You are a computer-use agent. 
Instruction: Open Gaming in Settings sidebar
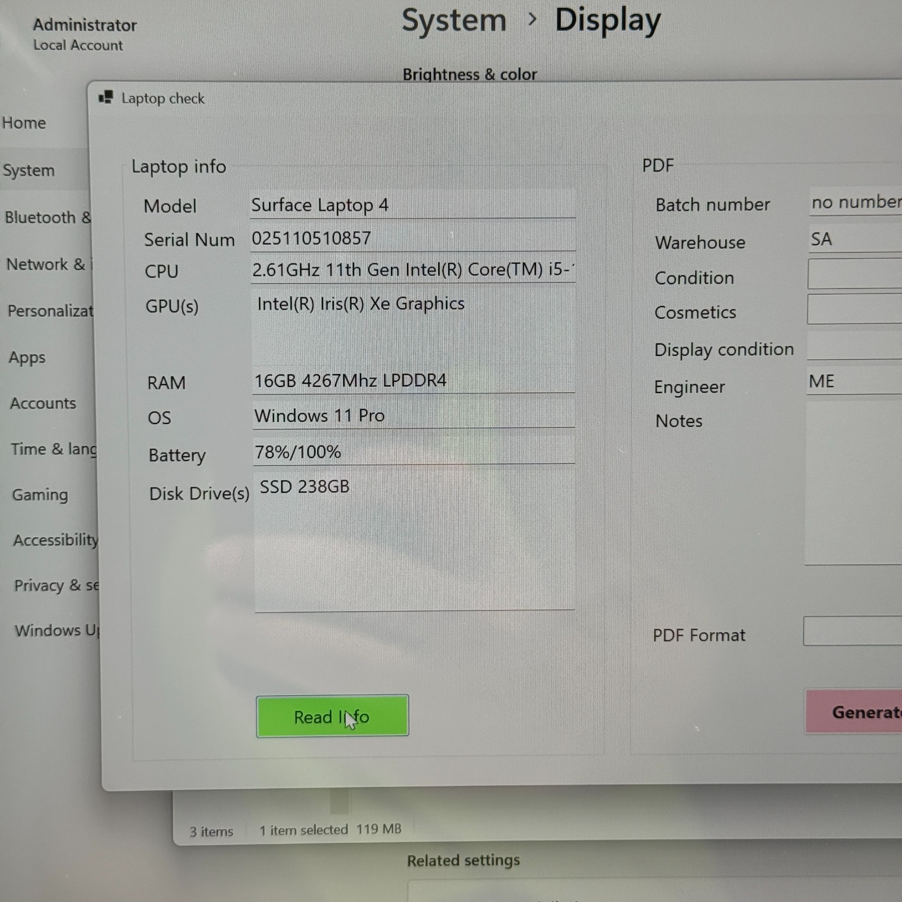40,495
